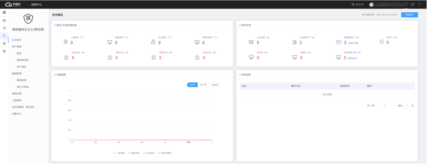Open 基线检测 in the sidebar
The width and height of the screenshot is (427, 164).
22,80
